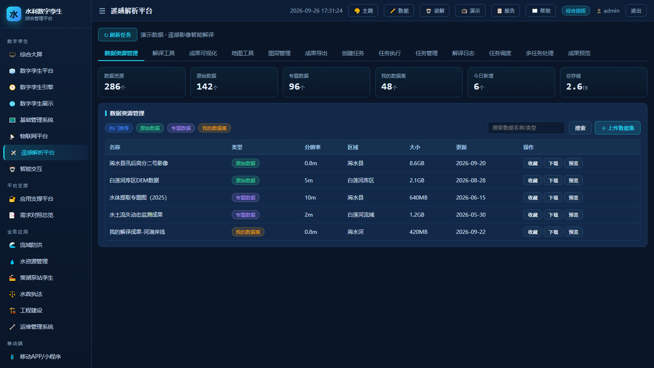Image resolution: width=654 pixels, height=368 pixels.
Task: Open 运维管理系统 sidebar item
Action: coord(45,327)
